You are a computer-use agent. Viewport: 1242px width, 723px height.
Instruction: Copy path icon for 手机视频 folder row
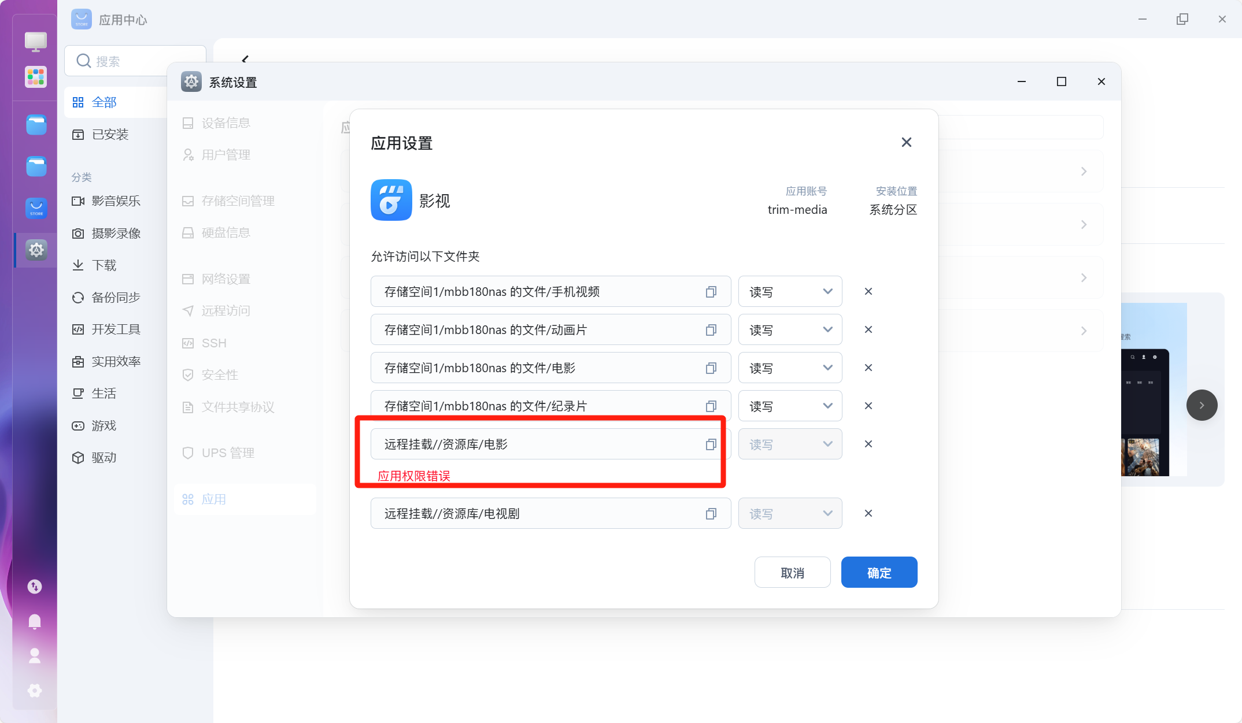click(711, 292)
